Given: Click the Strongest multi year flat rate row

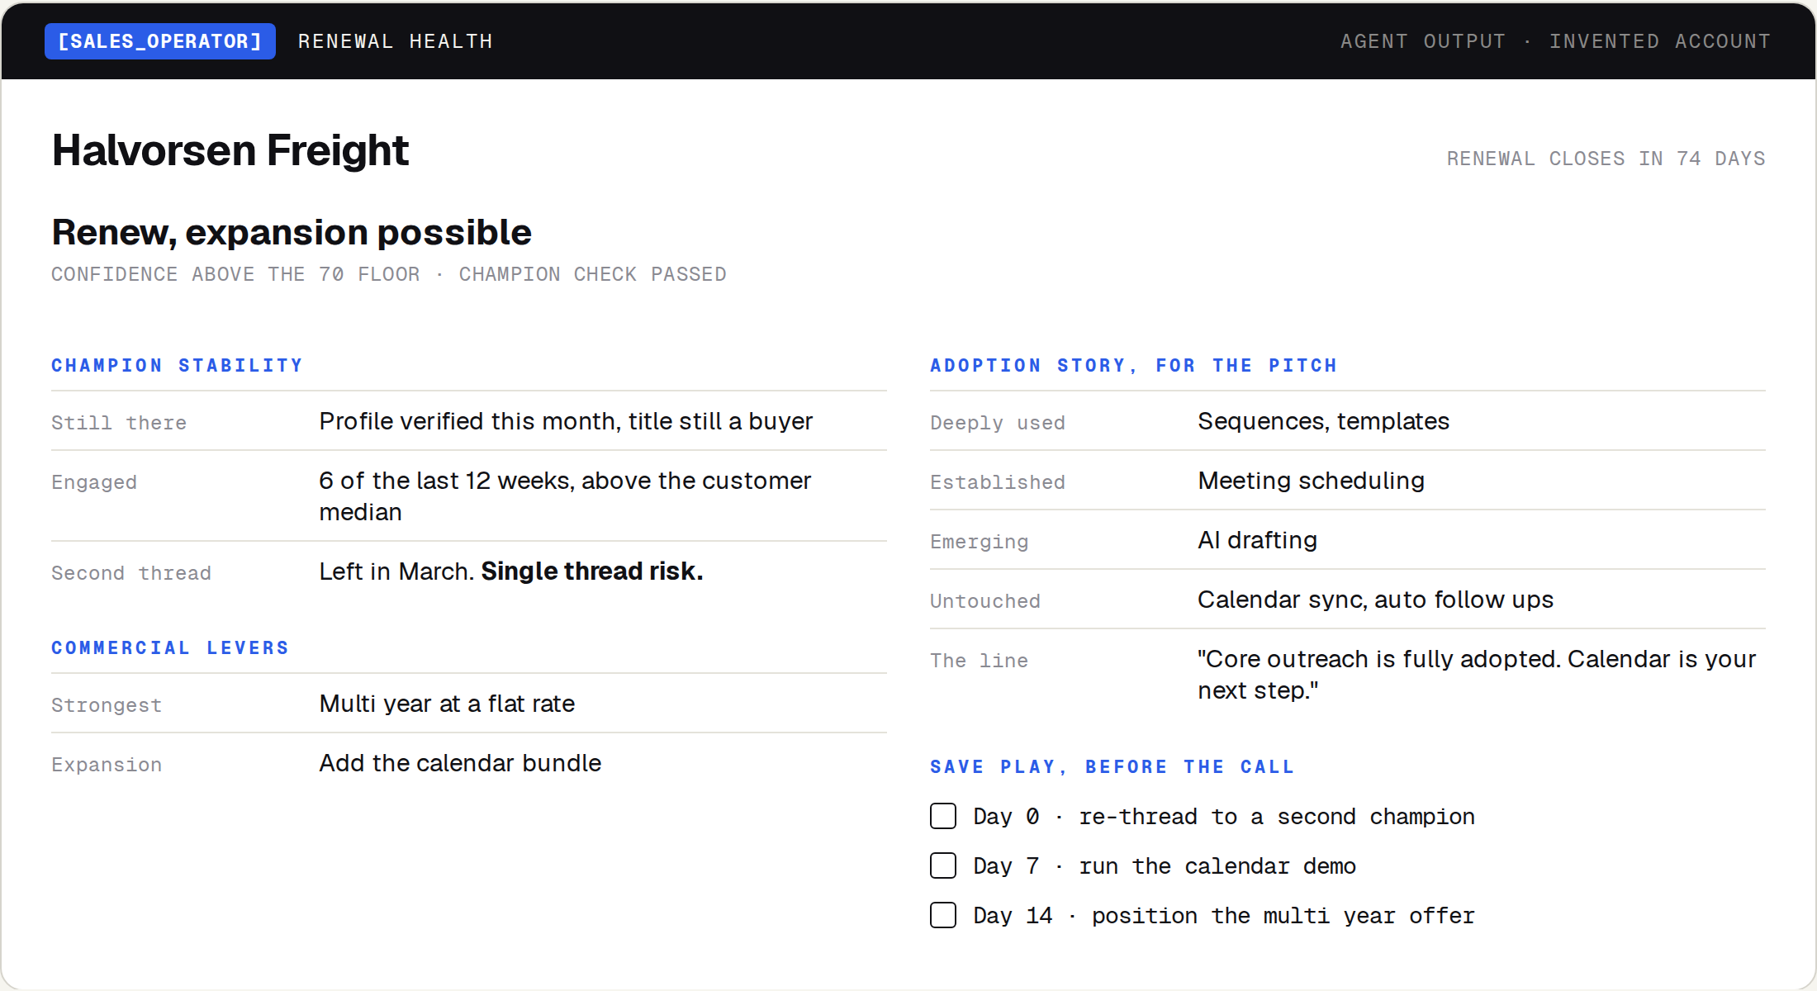Looking at the screenshot, I should coord(469,704).
